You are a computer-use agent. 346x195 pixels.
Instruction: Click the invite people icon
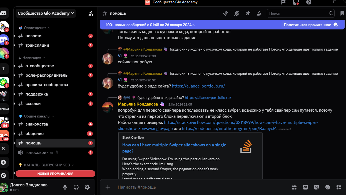coord(91,13)
